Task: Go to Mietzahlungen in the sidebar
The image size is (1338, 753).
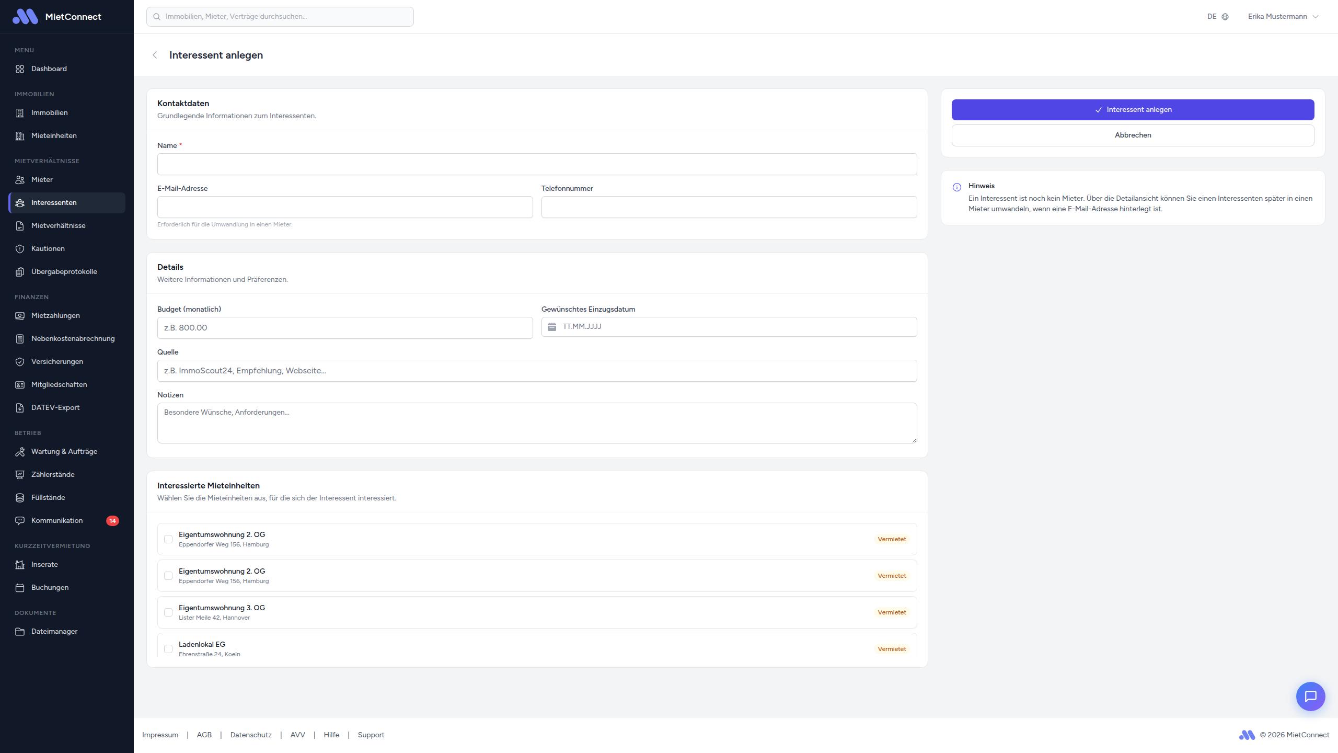Action: (55, 316)
